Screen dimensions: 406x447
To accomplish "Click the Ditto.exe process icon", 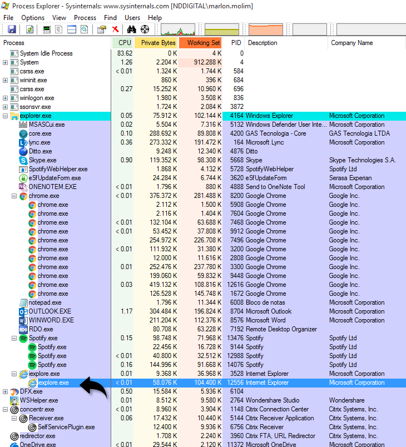I will 23,151.
